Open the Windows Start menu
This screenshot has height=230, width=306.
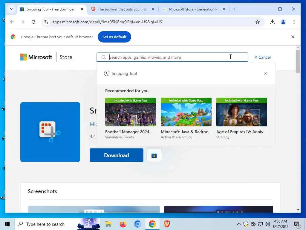[7, 224]
